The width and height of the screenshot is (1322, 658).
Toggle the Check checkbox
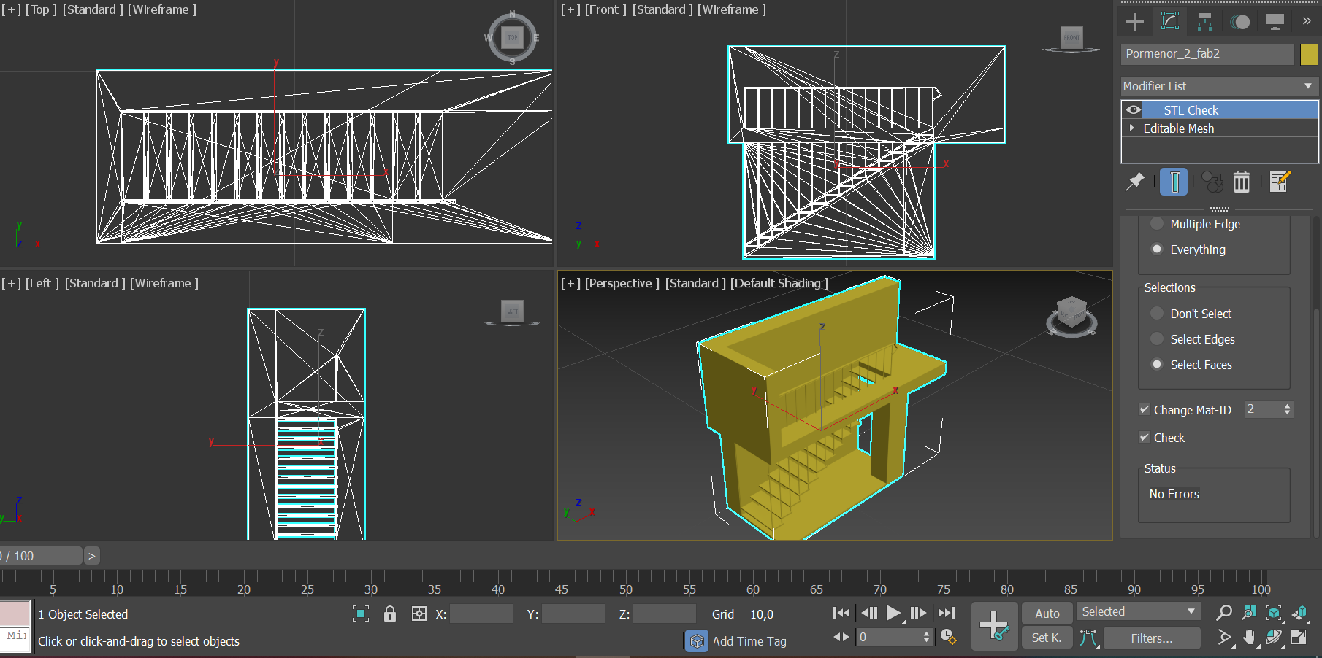click(1145, 438)
